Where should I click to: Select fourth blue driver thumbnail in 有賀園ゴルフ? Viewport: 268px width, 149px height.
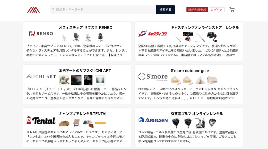coord(212,123)
